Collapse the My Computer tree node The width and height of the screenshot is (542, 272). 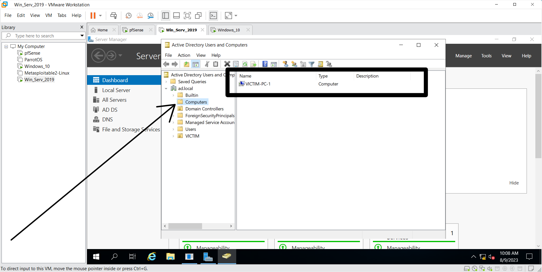(6, 46)
